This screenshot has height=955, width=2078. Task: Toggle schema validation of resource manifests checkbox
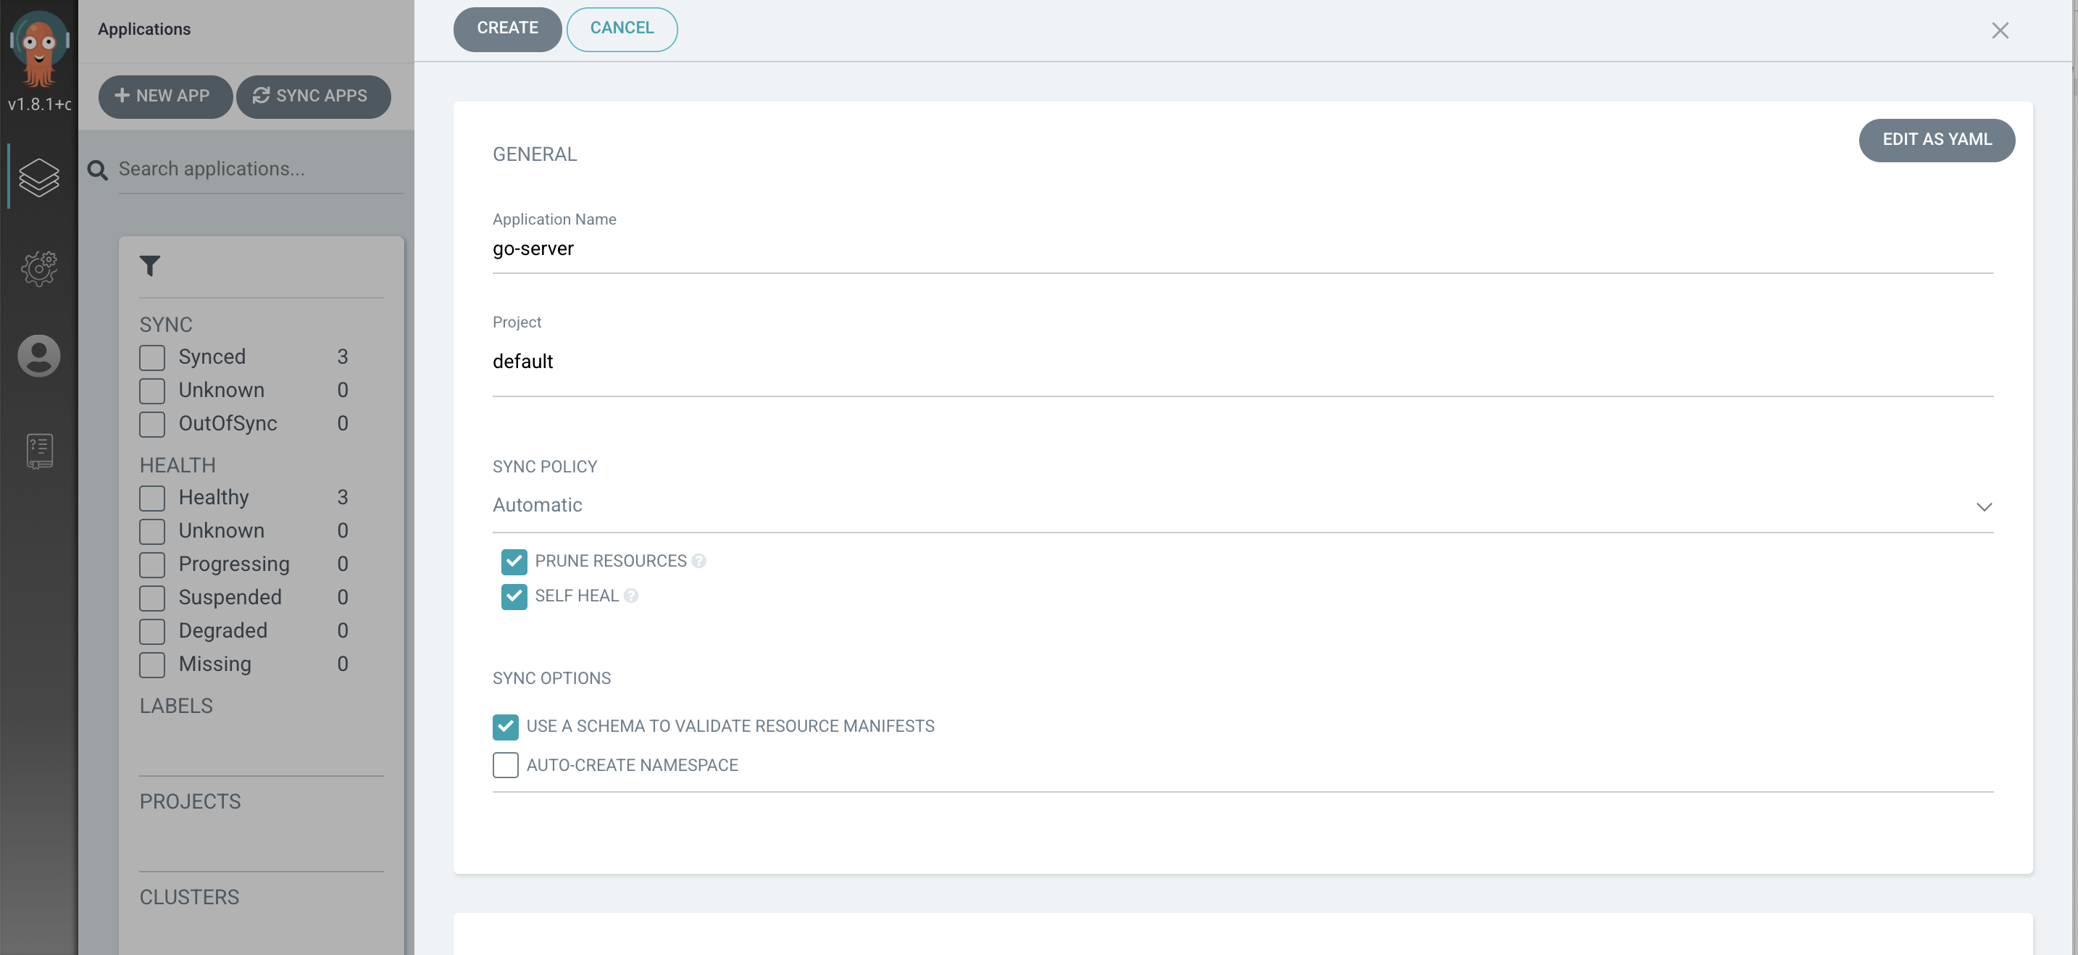pyautogui.click(x=506, y=727)
